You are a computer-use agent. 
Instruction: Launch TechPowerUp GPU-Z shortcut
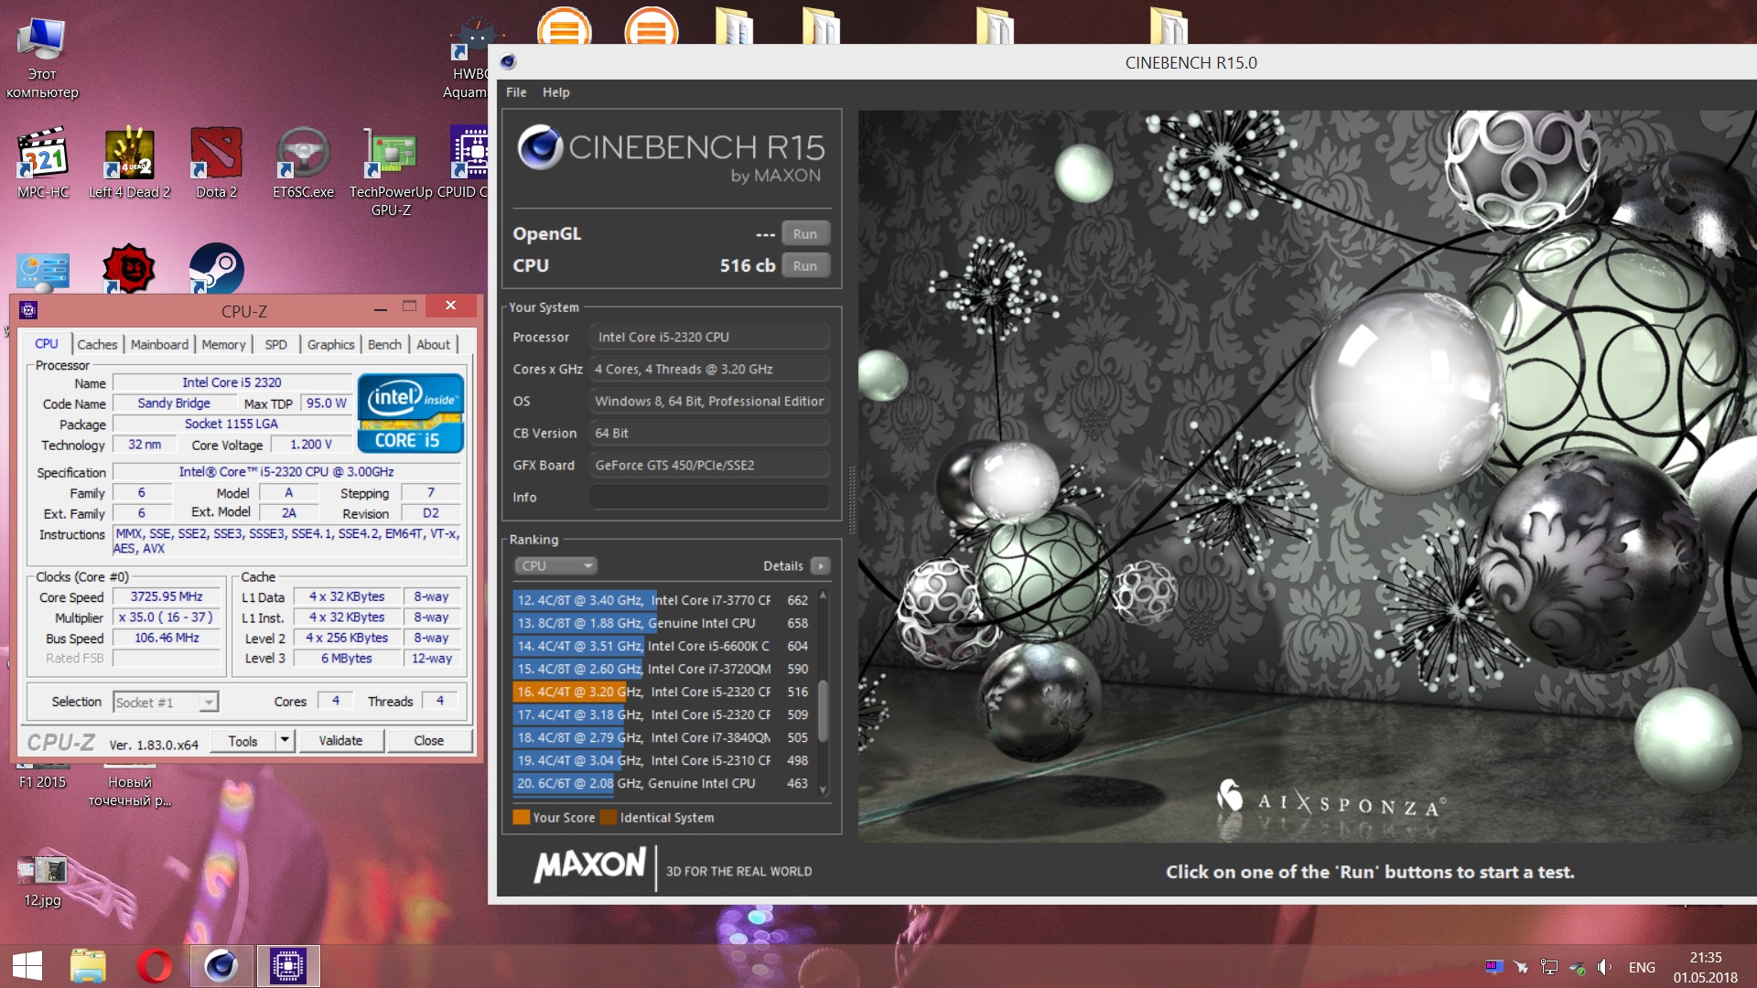pyautogui.click(x=391, y=170)
